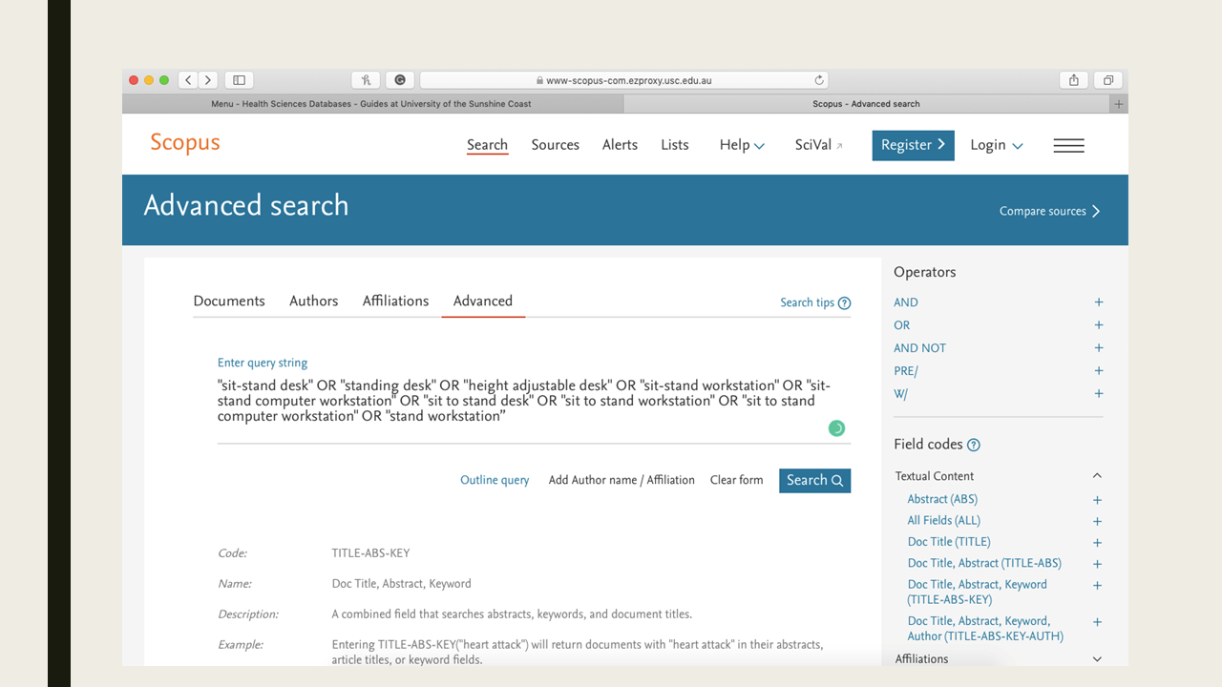Add TITLE-ABS field code plus
Viewport: 1222px width, 687px height.
(1097, 564)
